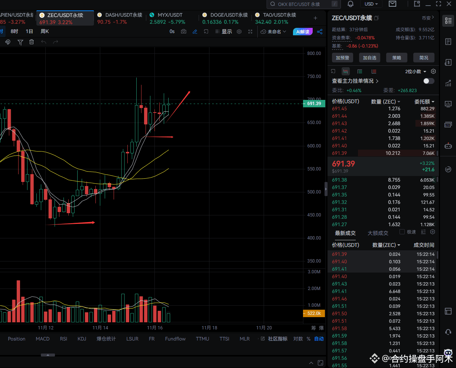Show buy orders only view

click(360, 71)
